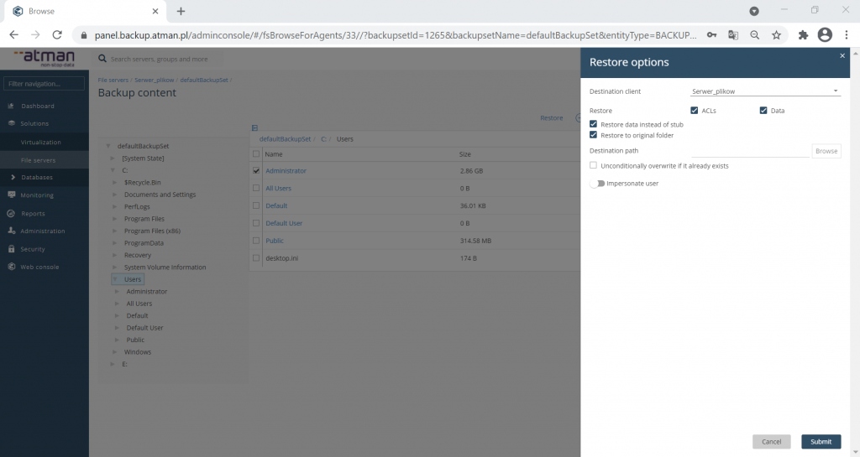Close the Restore options panel

click(842, 55)
